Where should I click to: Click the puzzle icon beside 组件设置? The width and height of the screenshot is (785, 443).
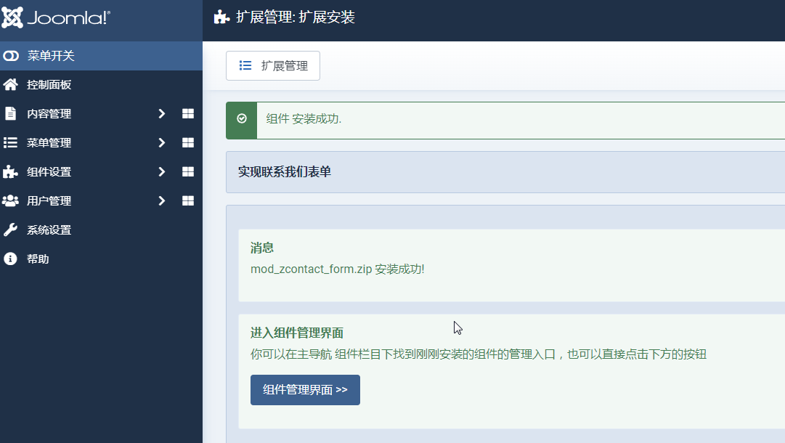[10, 171]
